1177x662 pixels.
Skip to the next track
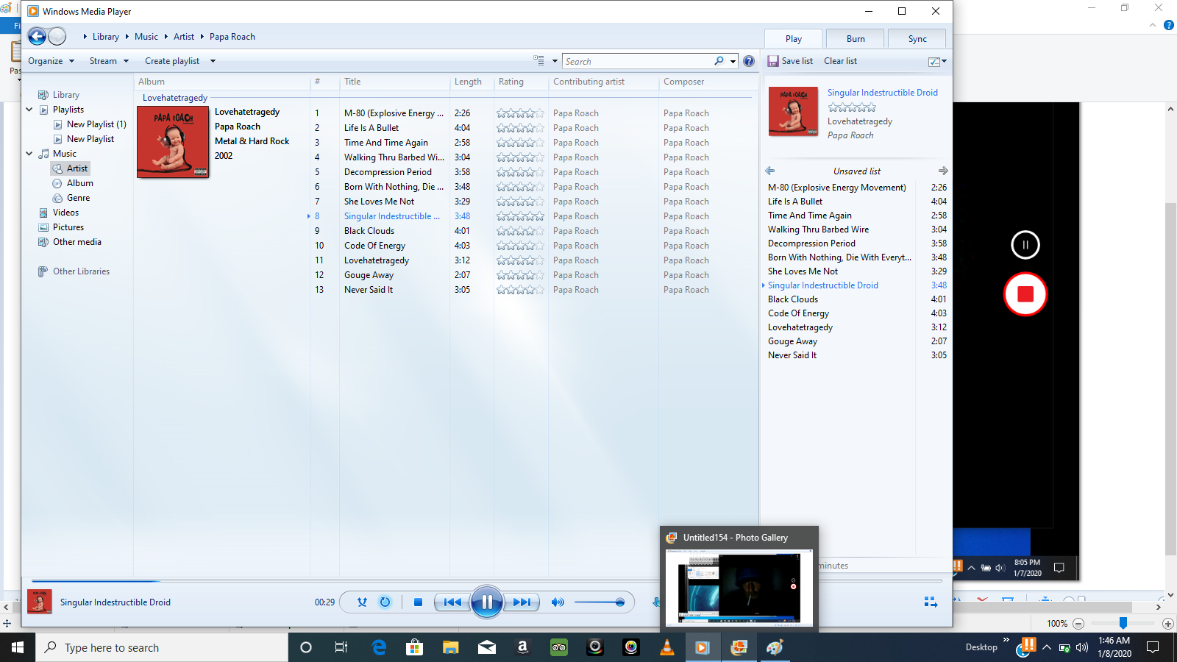point(522,602)
